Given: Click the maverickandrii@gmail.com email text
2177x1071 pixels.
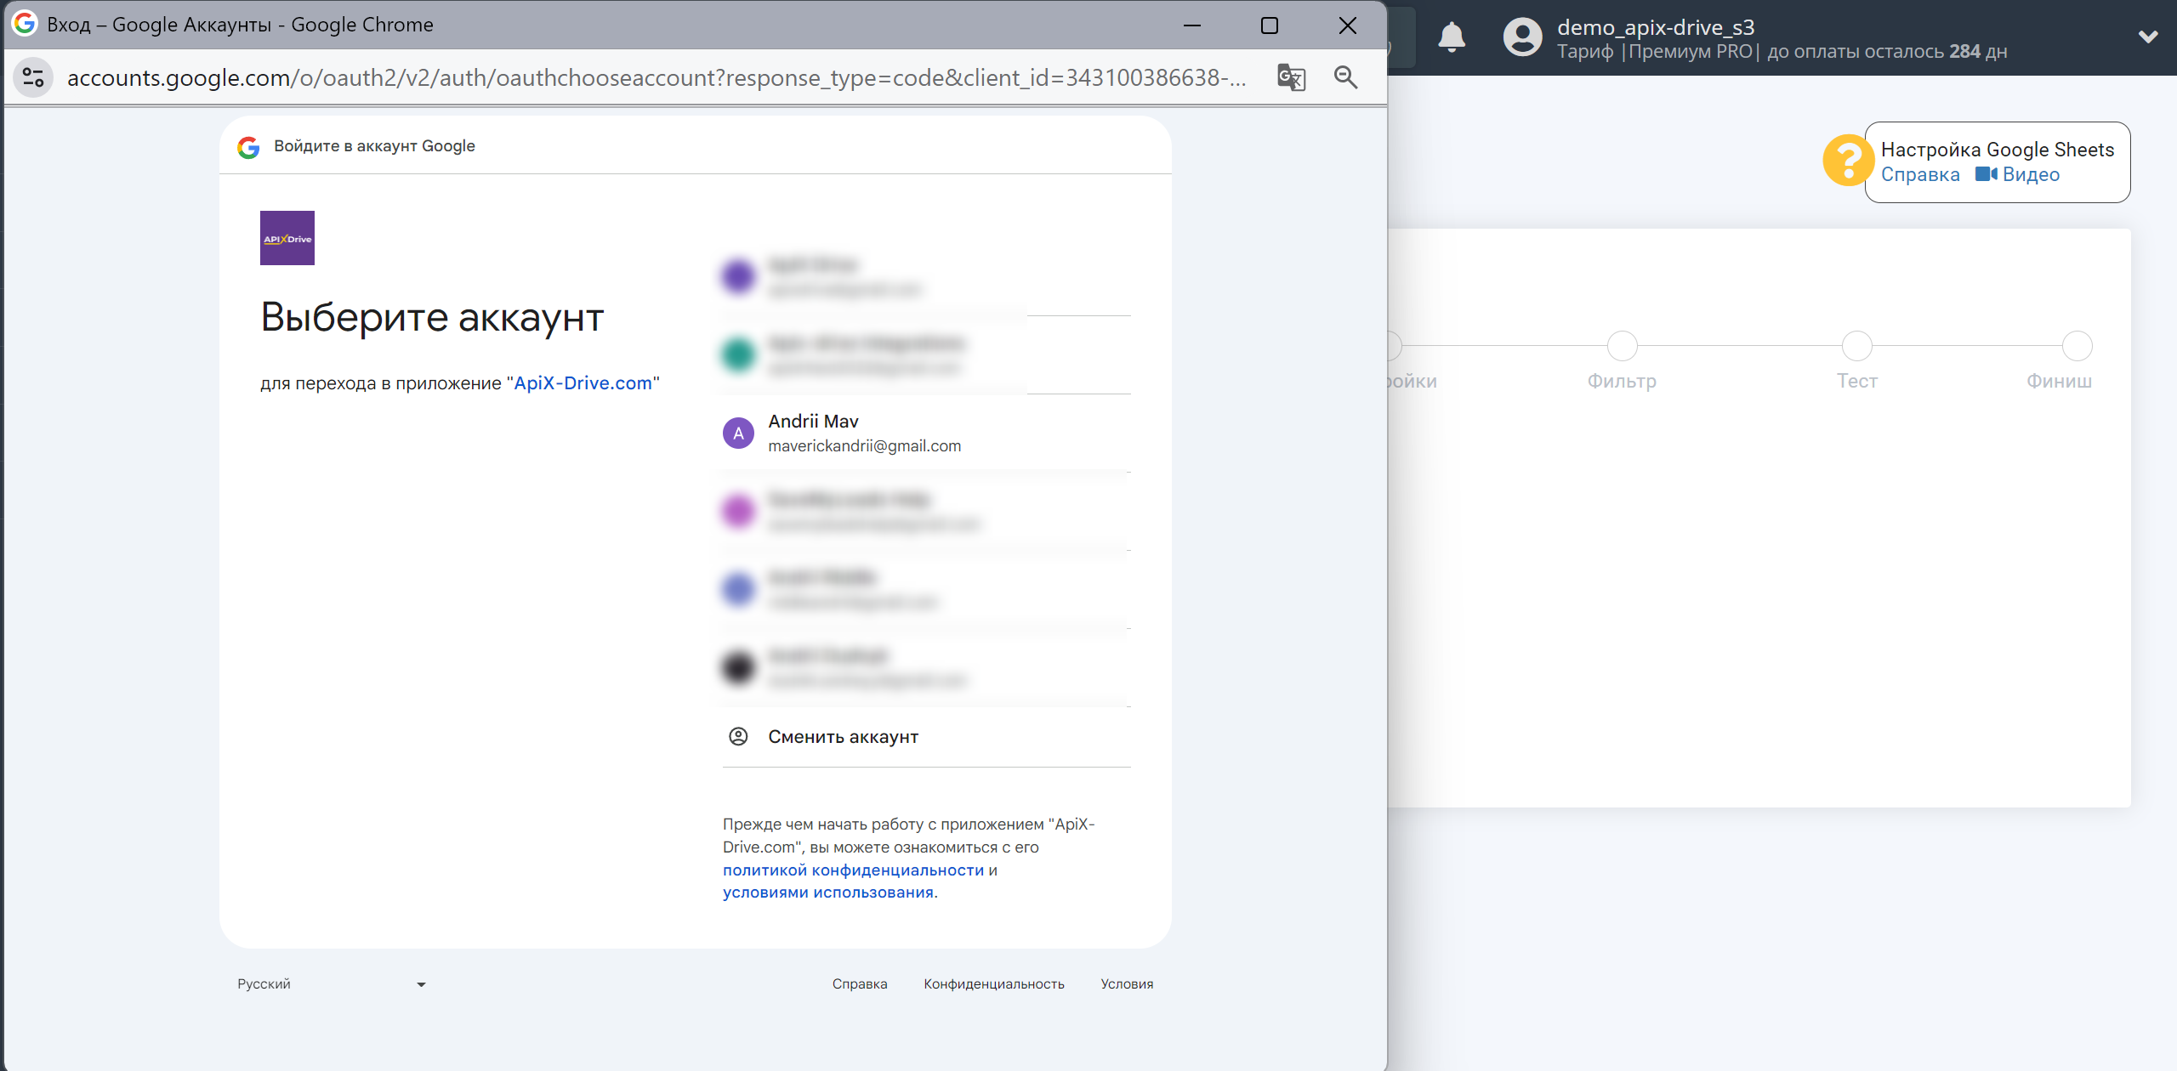Looking at the screenshot, I should coord(864,445).
